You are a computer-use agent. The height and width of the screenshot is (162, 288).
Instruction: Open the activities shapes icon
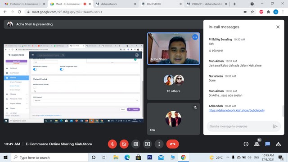coord(279,144)
